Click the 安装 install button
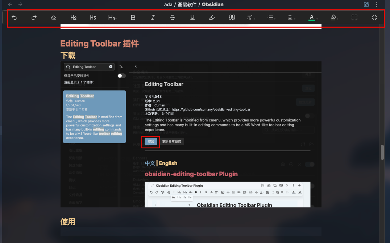The height and width of the screenshot is (243, 390). (x=150, y=142)
